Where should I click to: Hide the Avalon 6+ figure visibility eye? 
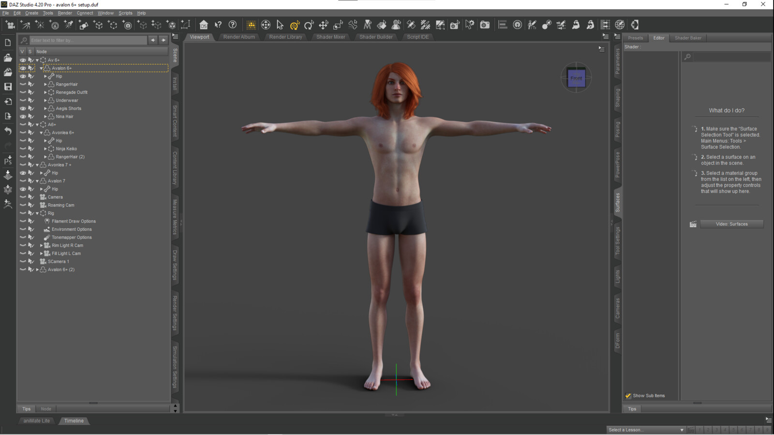pos(23,68)
